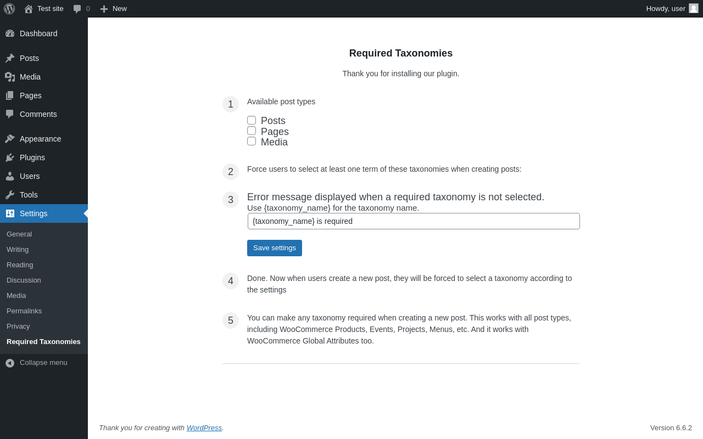Open General settings submenu

(44, 234)
